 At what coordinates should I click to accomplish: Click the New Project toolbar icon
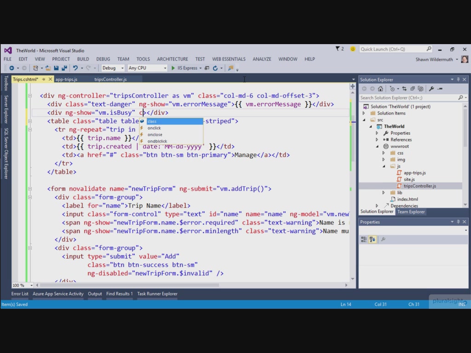click(35, 68)
